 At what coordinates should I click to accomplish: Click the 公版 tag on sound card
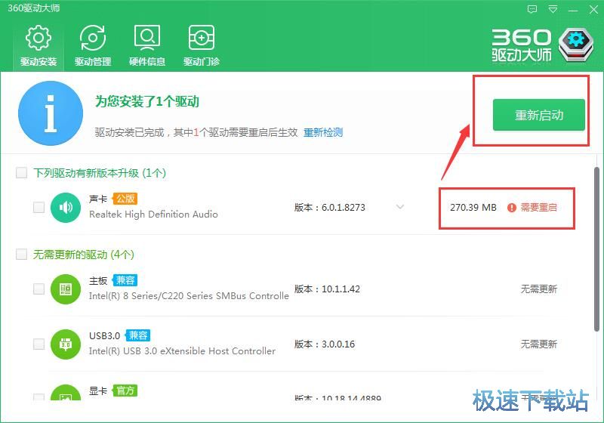tap(125, 199)
